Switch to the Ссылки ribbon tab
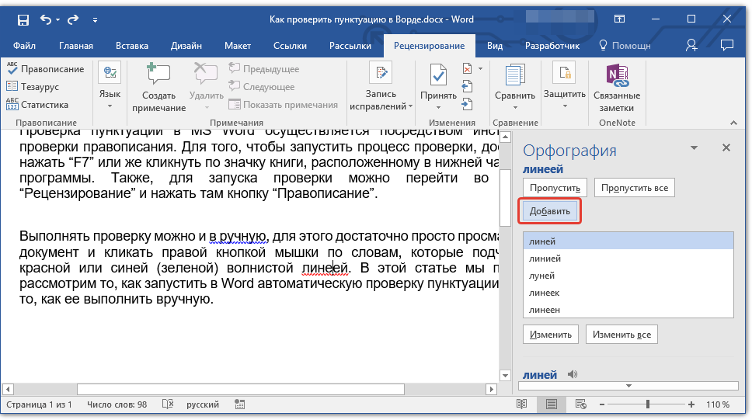Viewport: 752px width, 420px height. click(x=290, y=46)
